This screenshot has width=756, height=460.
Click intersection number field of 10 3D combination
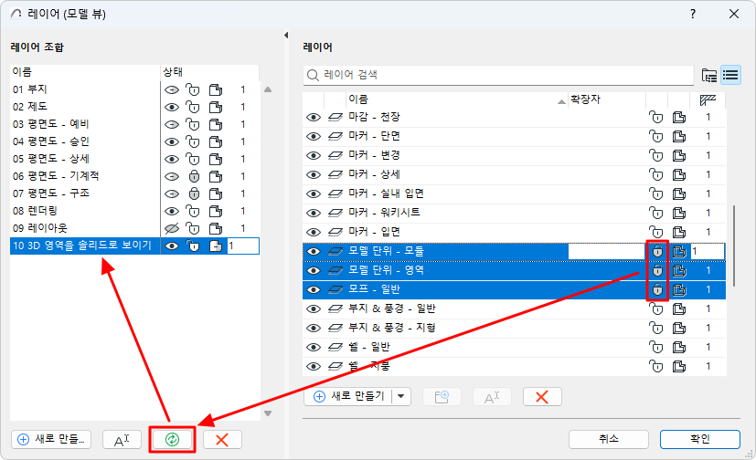pos(243,246)
